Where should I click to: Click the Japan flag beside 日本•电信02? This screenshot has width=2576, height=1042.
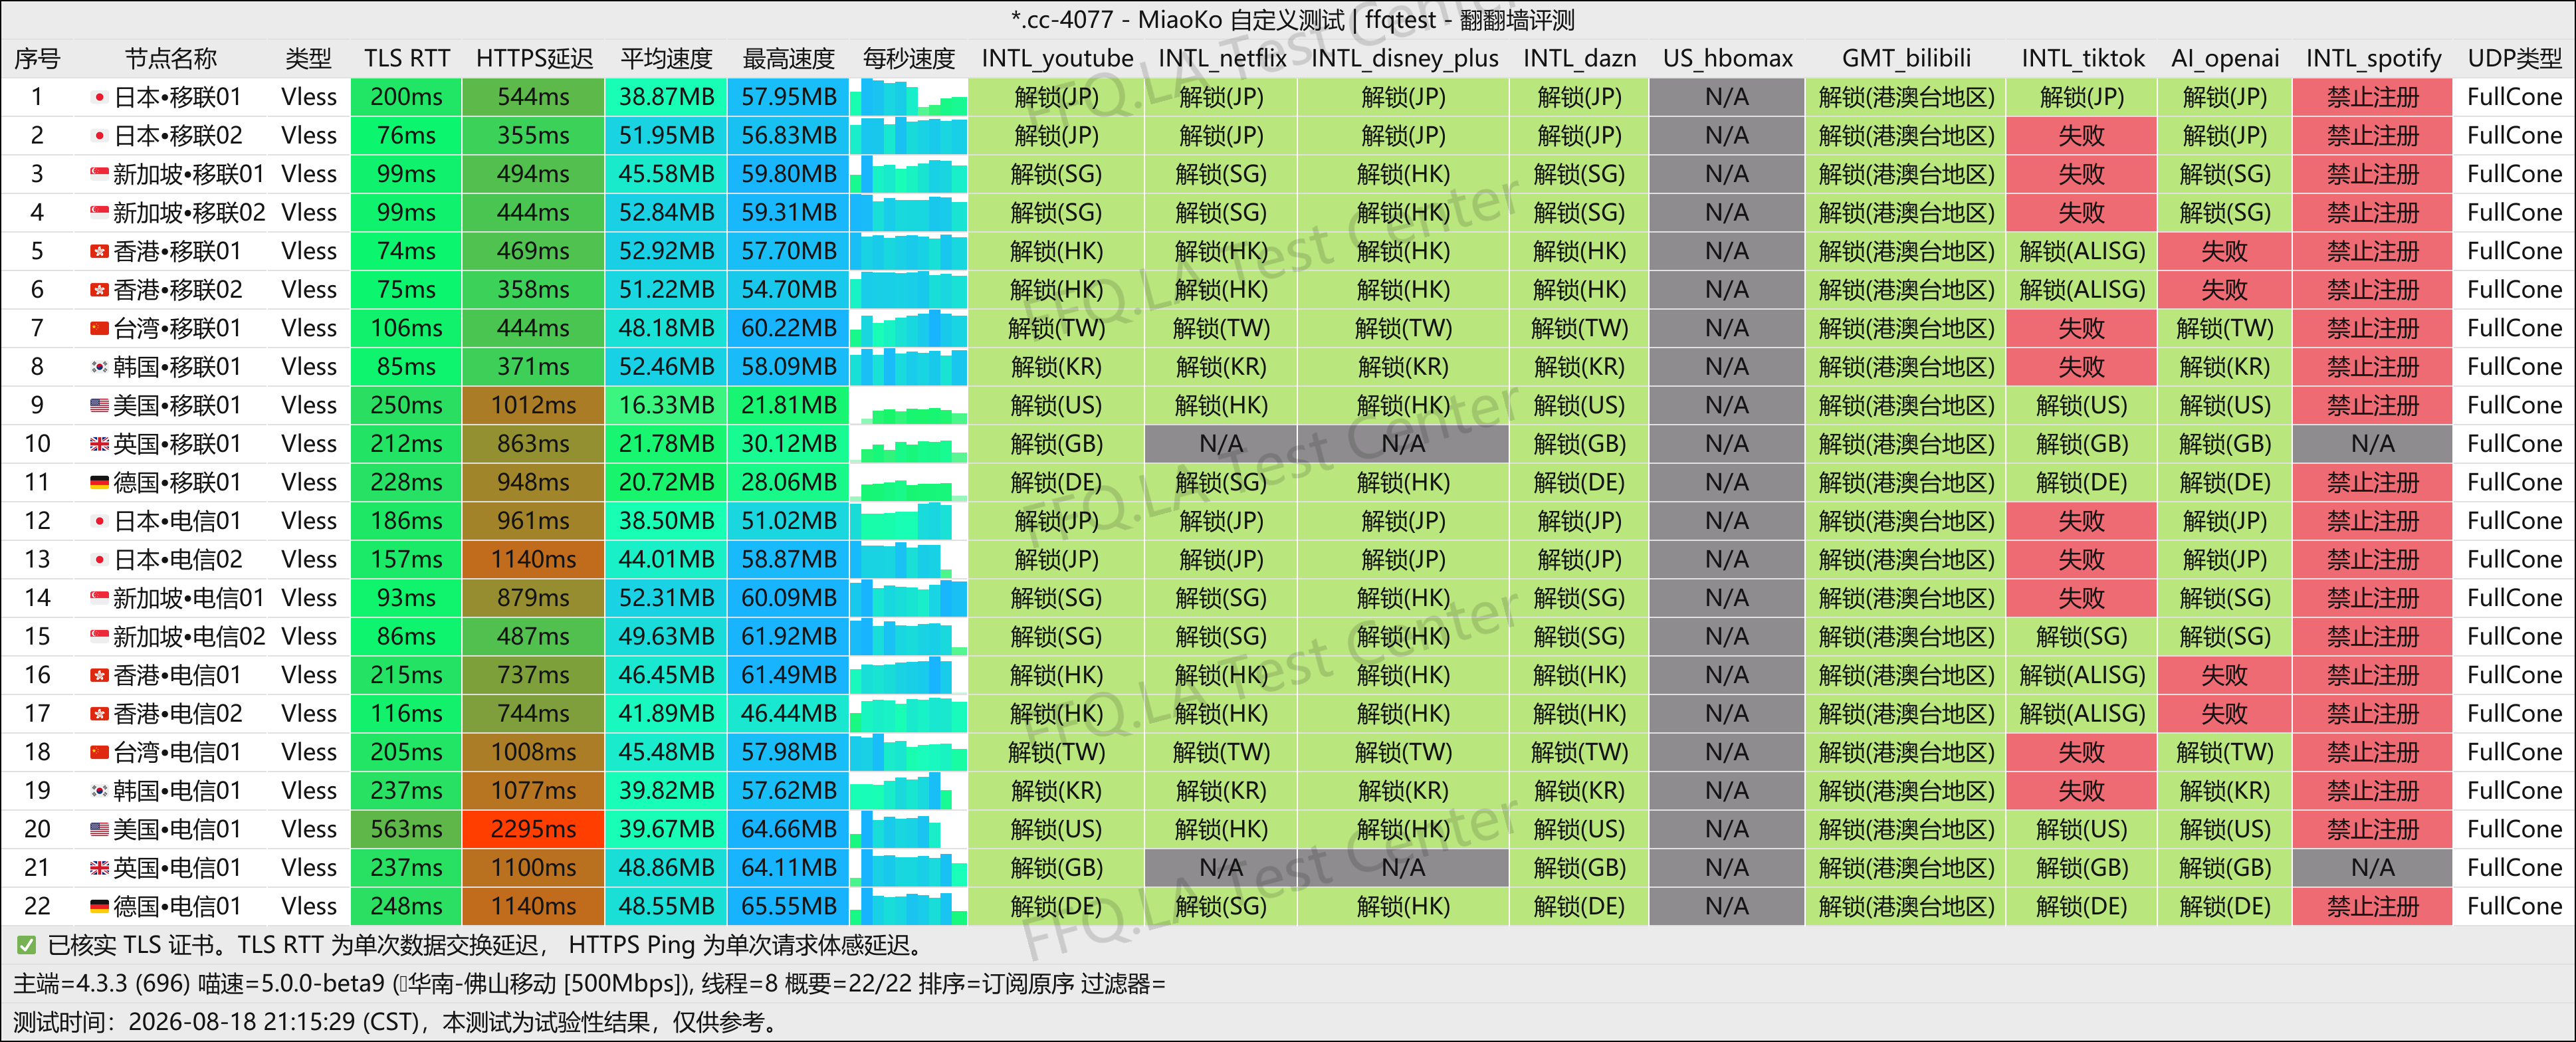pyautogui.click(x=99, y=559)
